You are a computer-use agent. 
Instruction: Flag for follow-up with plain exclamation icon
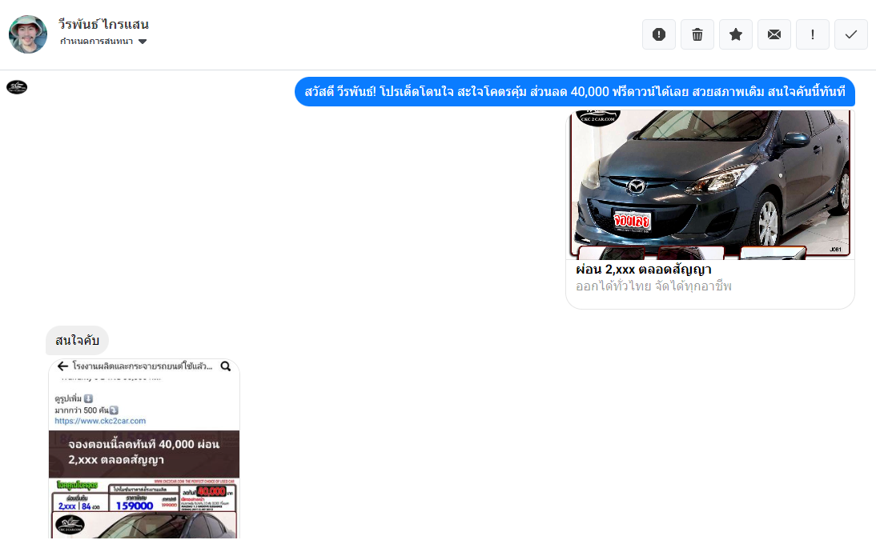pyautogui.click(x=812, y=34)
